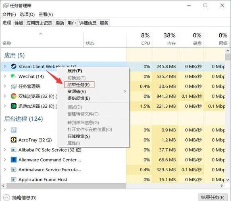Choose 提供反馈(B) in the context menu

point(79,98)
